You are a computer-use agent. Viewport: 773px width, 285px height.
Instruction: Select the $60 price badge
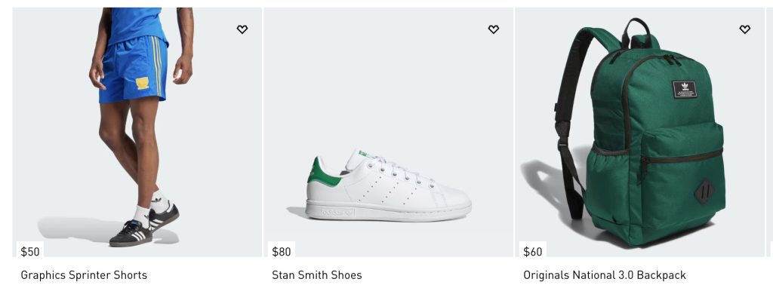533,252
